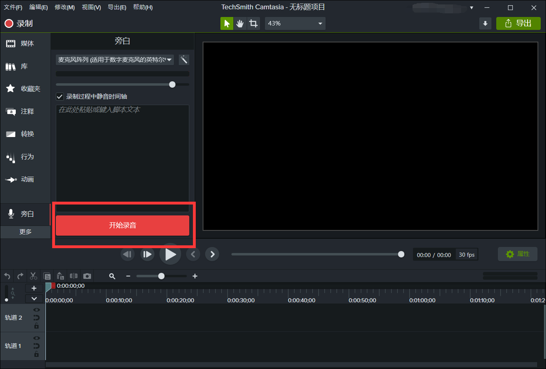The width and height of the screenshot is (546, 369).
Task: Click the redo arrow icon
Action: (20, 276)
